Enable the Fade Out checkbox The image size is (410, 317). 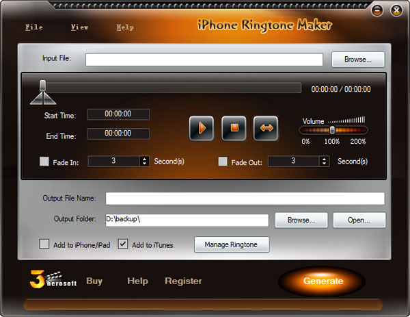223,161
